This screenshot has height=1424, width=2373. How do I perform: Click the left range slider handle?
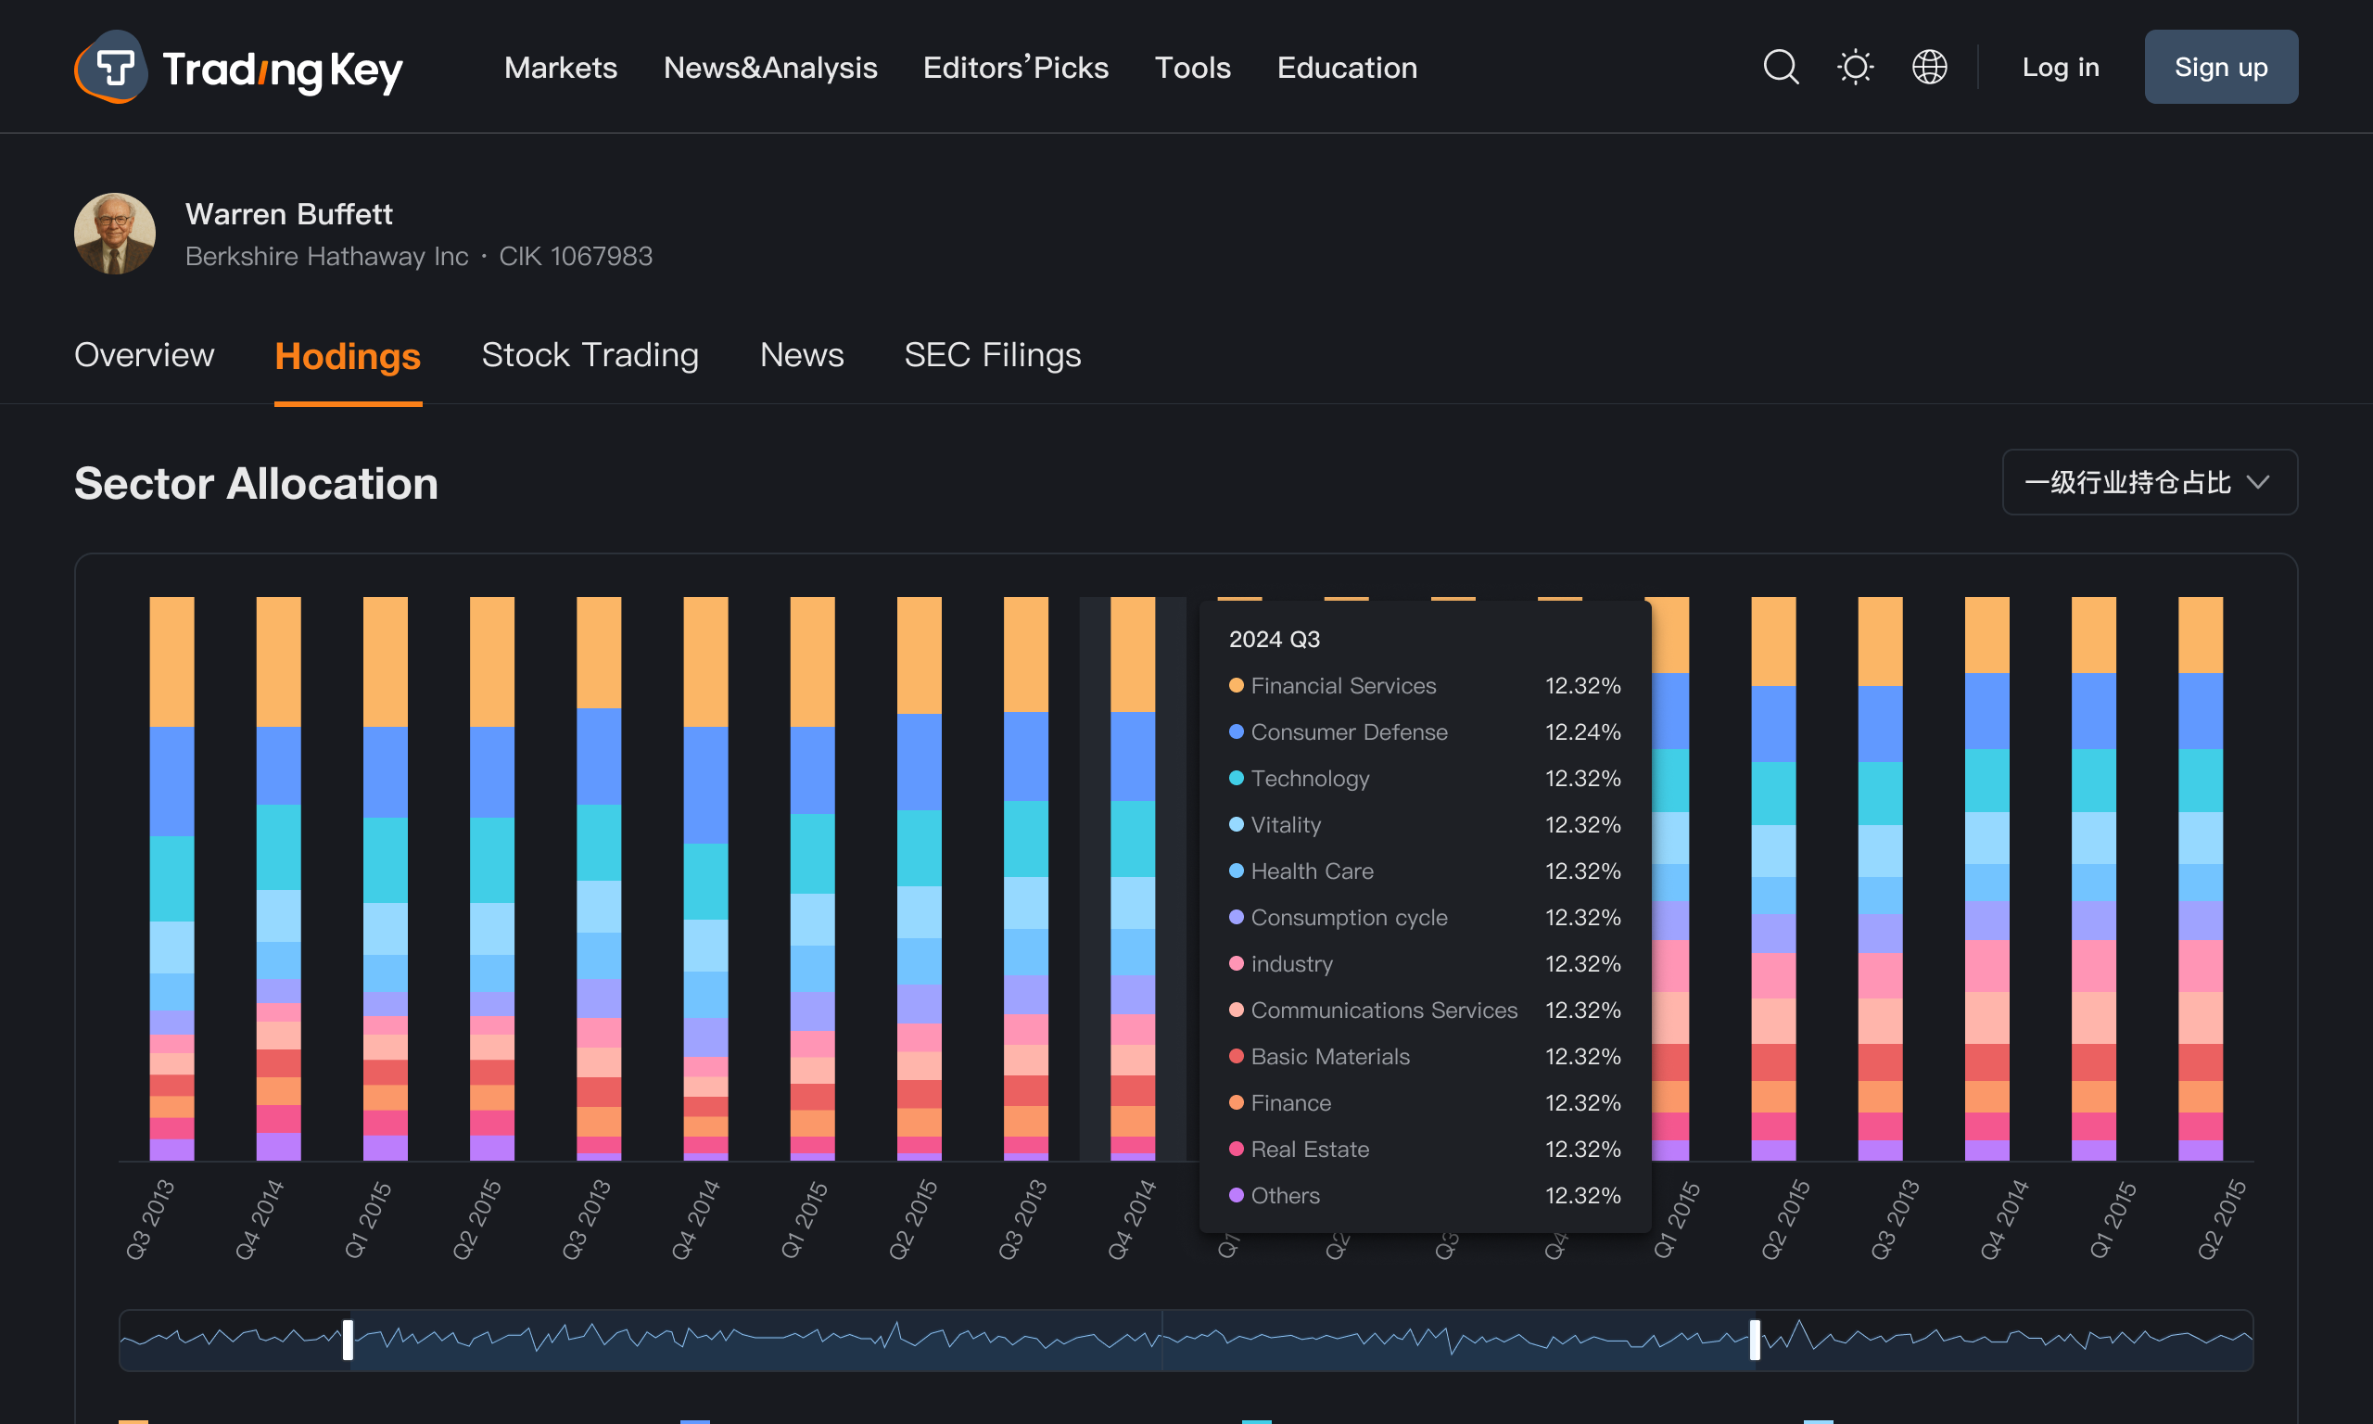pyautogui.click(x=349, y=1340)
